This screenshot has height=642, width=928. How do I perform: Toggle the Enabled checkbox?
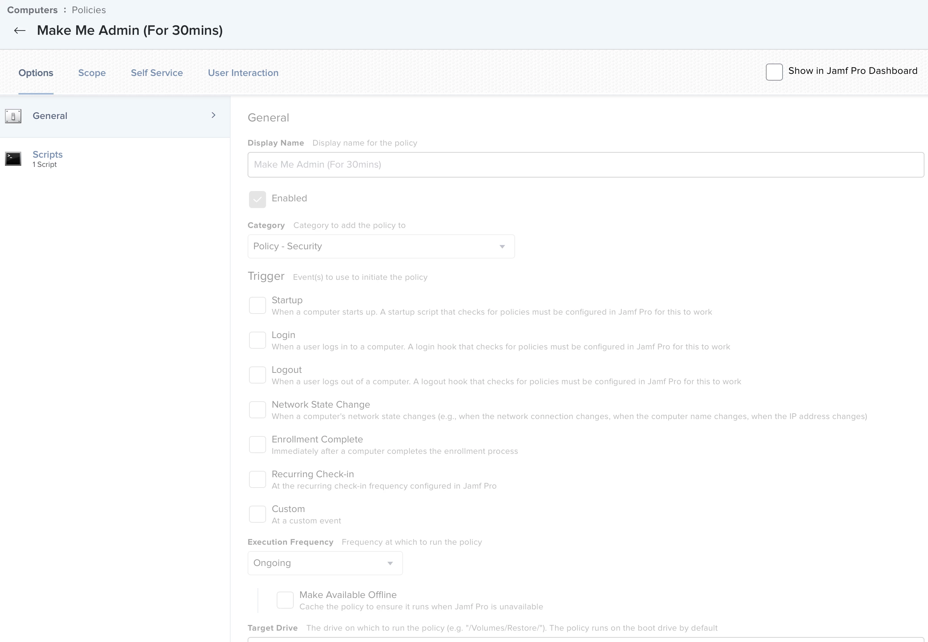click(x=257, y=200)
